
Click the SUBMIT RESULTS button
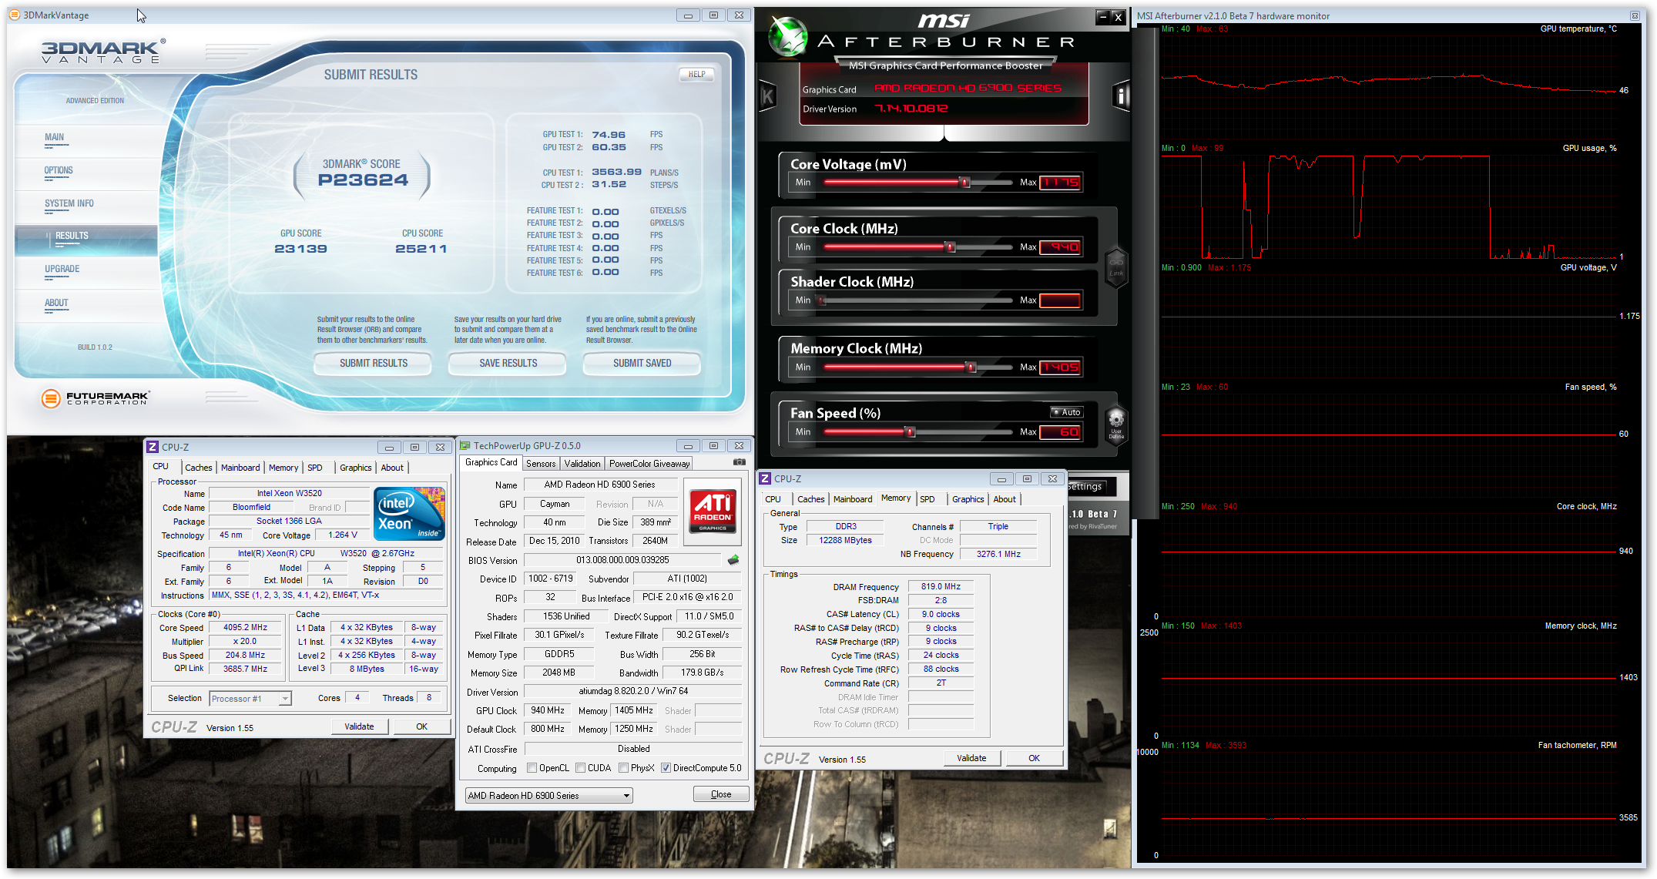(x=374, y=363)
